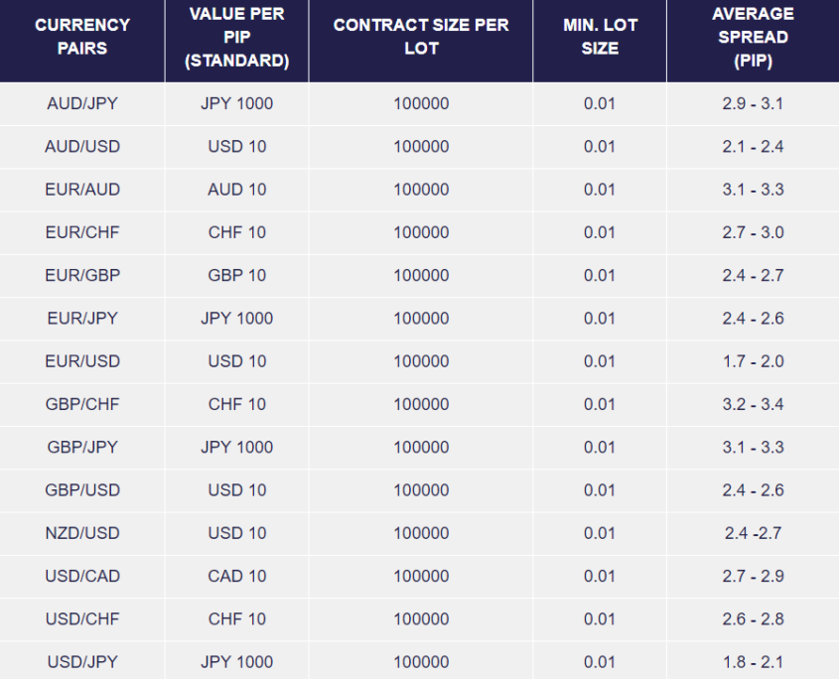Screen dimensions: 839x679
Task: Click the EUR/AUD pair name
Action: click(82, 190)
